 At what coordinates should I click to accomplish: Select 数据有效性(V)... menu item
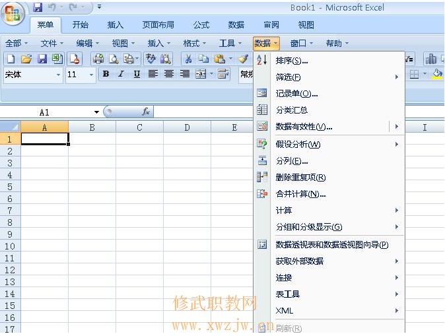click(329, 127)
